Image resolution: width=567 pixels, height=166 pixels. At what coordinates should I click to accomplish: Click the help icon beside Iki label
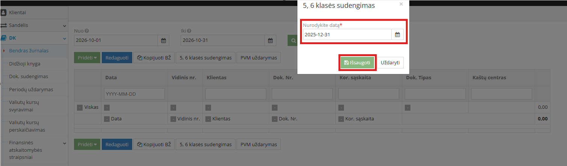click(189, 31)
